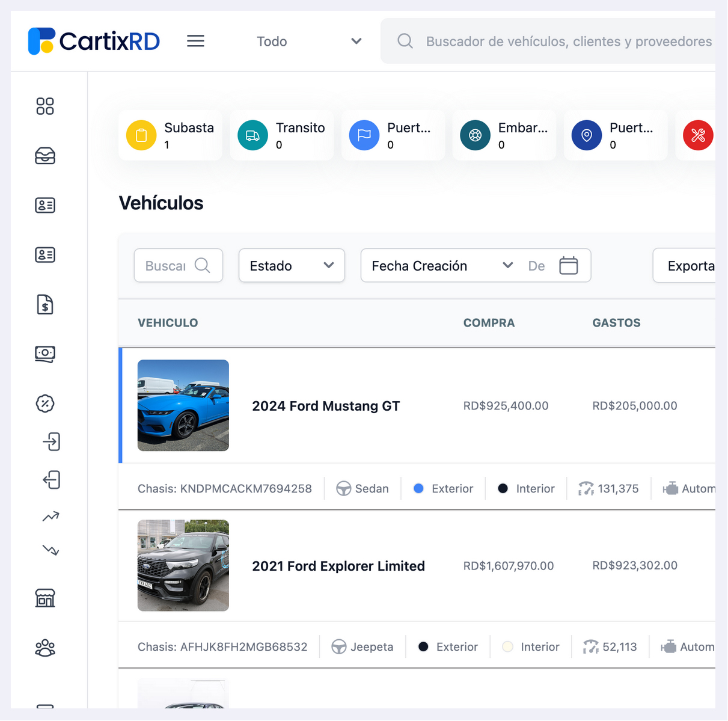This screenshot has height=721, width=728.
Task: Click the red wrench tools icon
Action: [698, 135]
